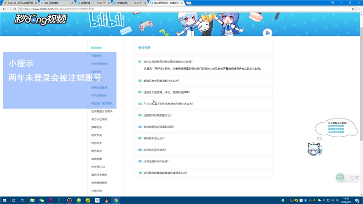363x204 pixels.
Task: Open Windows Start menu
Action: point(4,200)
